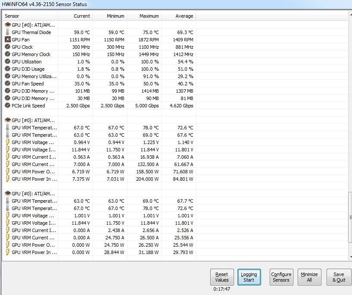
Task: Click the chip icon of the GPU header above Thermal Diode
Action: (8, 25)
